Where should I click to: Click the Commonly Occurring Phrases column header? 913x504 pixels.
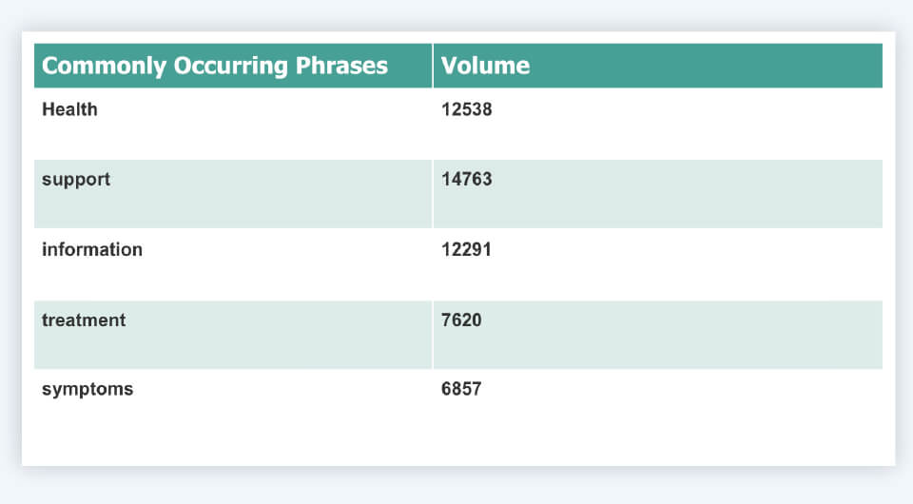(x=215, y=66)
